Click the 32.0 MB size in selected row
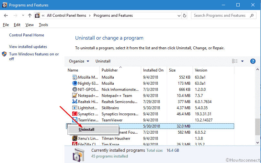Screen dimensions: 261x163 click(x=183, y=126)
